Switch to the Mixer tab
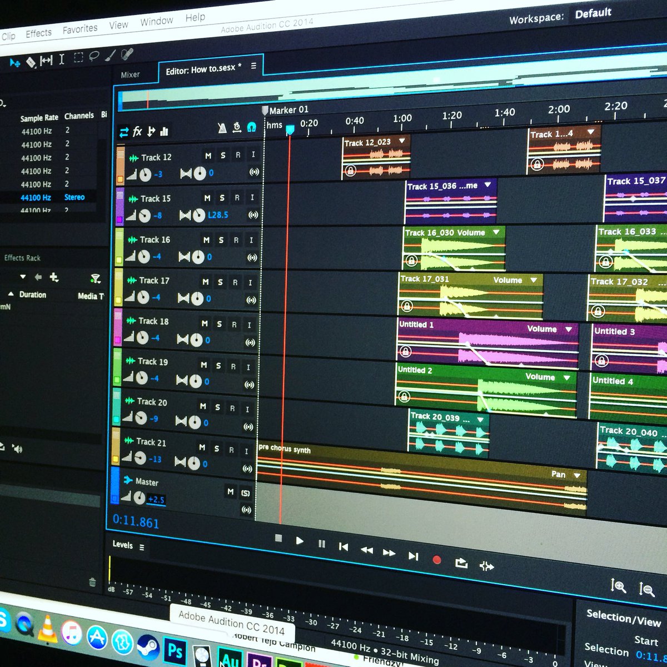This screenshot has width=667, height=667. 131,74
